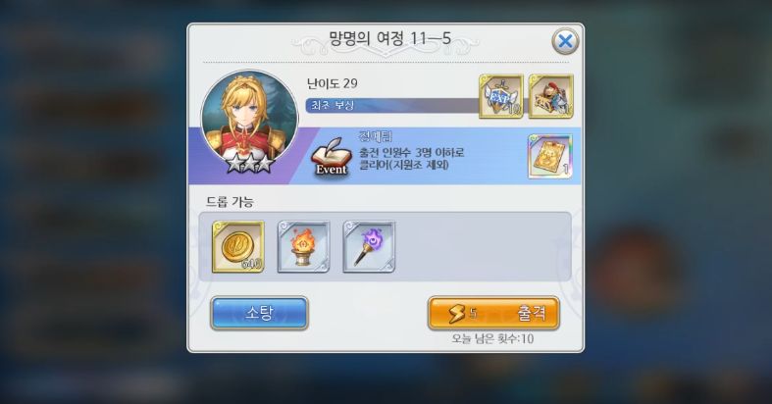Click the 소탕 sweep button

[x=260, y=313]
